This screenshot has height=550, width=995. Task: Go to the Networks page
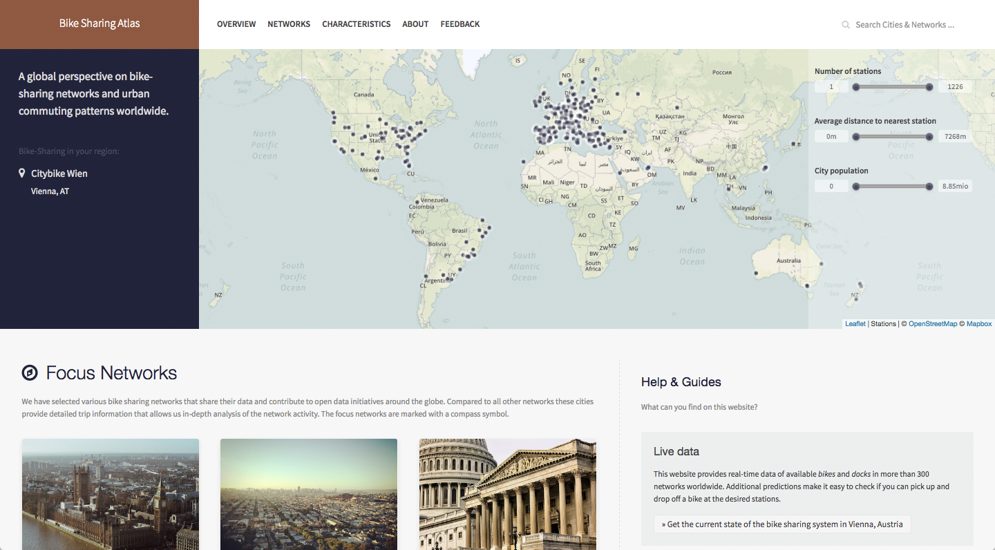click(x=289, y=24)
